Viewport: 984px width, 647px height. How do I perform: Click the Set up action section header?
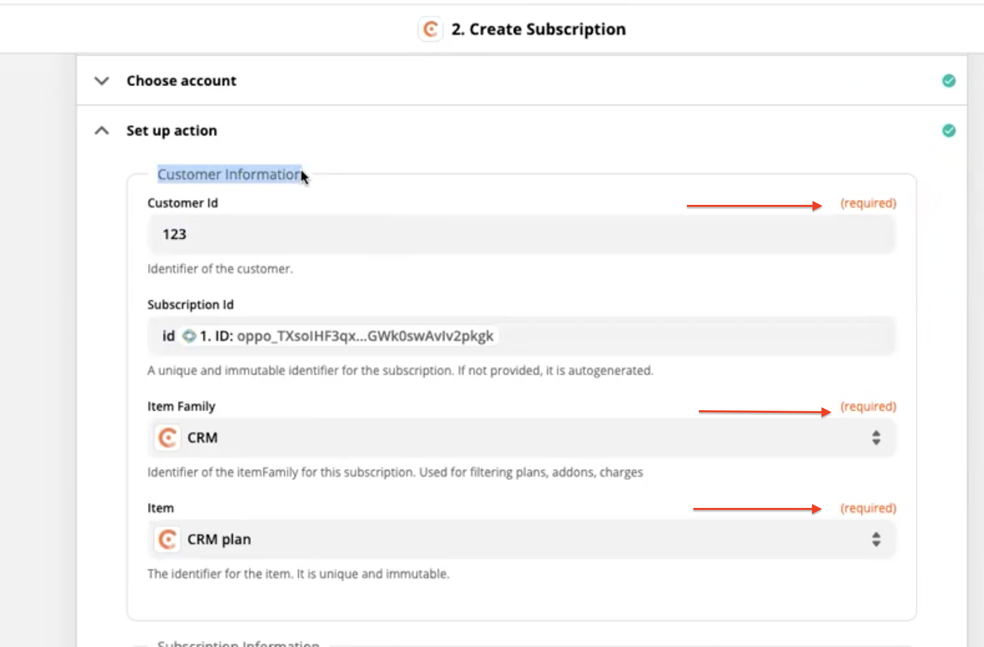tap(171, 131)
